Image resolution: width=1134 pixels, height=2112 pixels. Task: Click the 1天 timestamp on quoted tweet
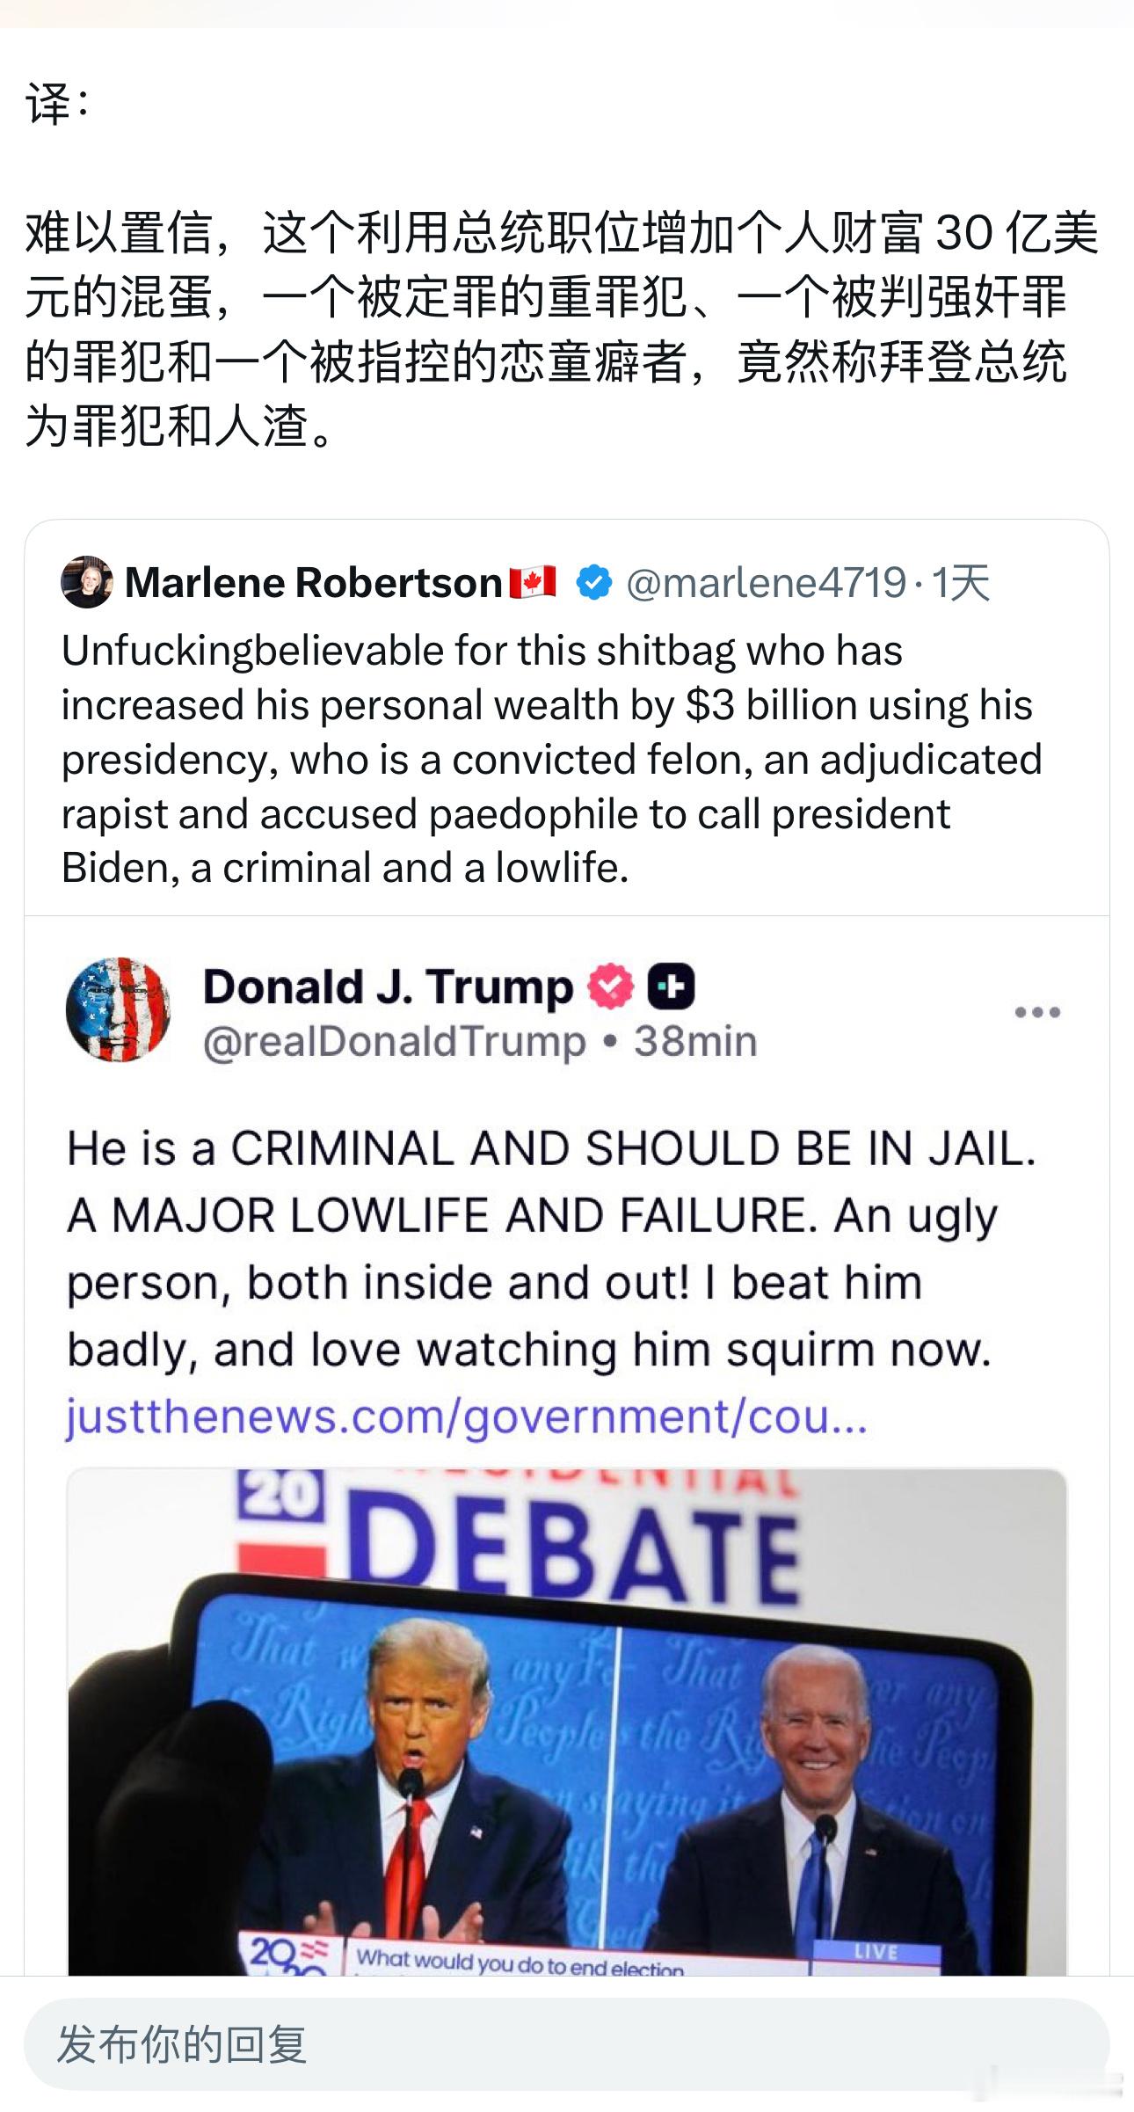click(960, 582)
